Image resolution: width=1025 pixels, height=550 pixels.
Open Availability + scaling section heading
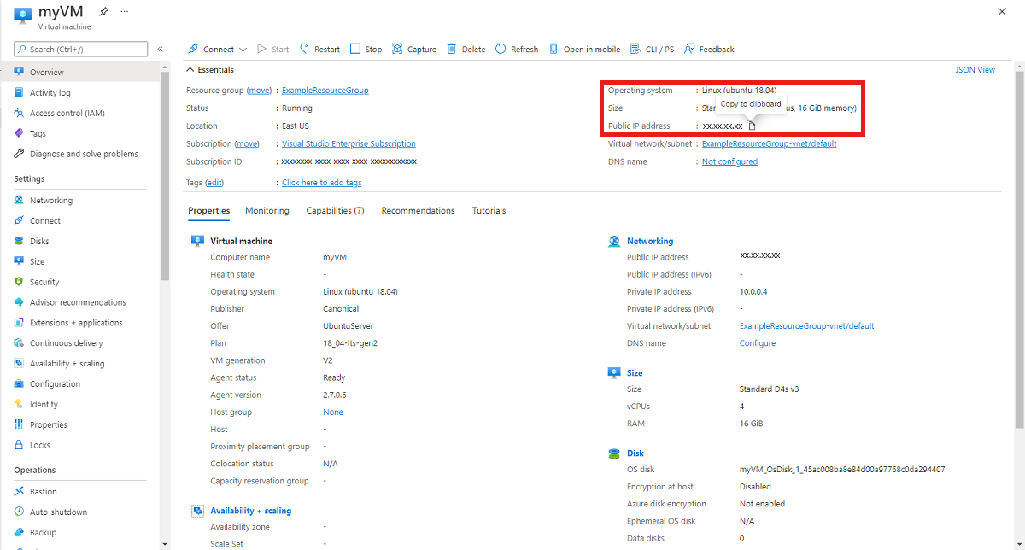251,511
